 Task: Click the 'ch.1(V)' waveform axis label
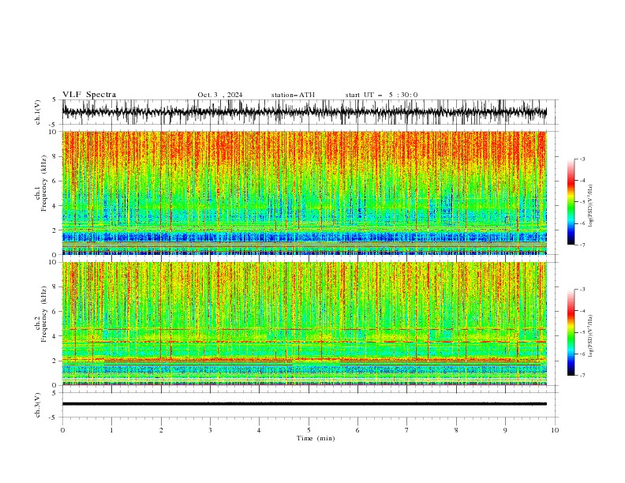click(x=38, y=112)
